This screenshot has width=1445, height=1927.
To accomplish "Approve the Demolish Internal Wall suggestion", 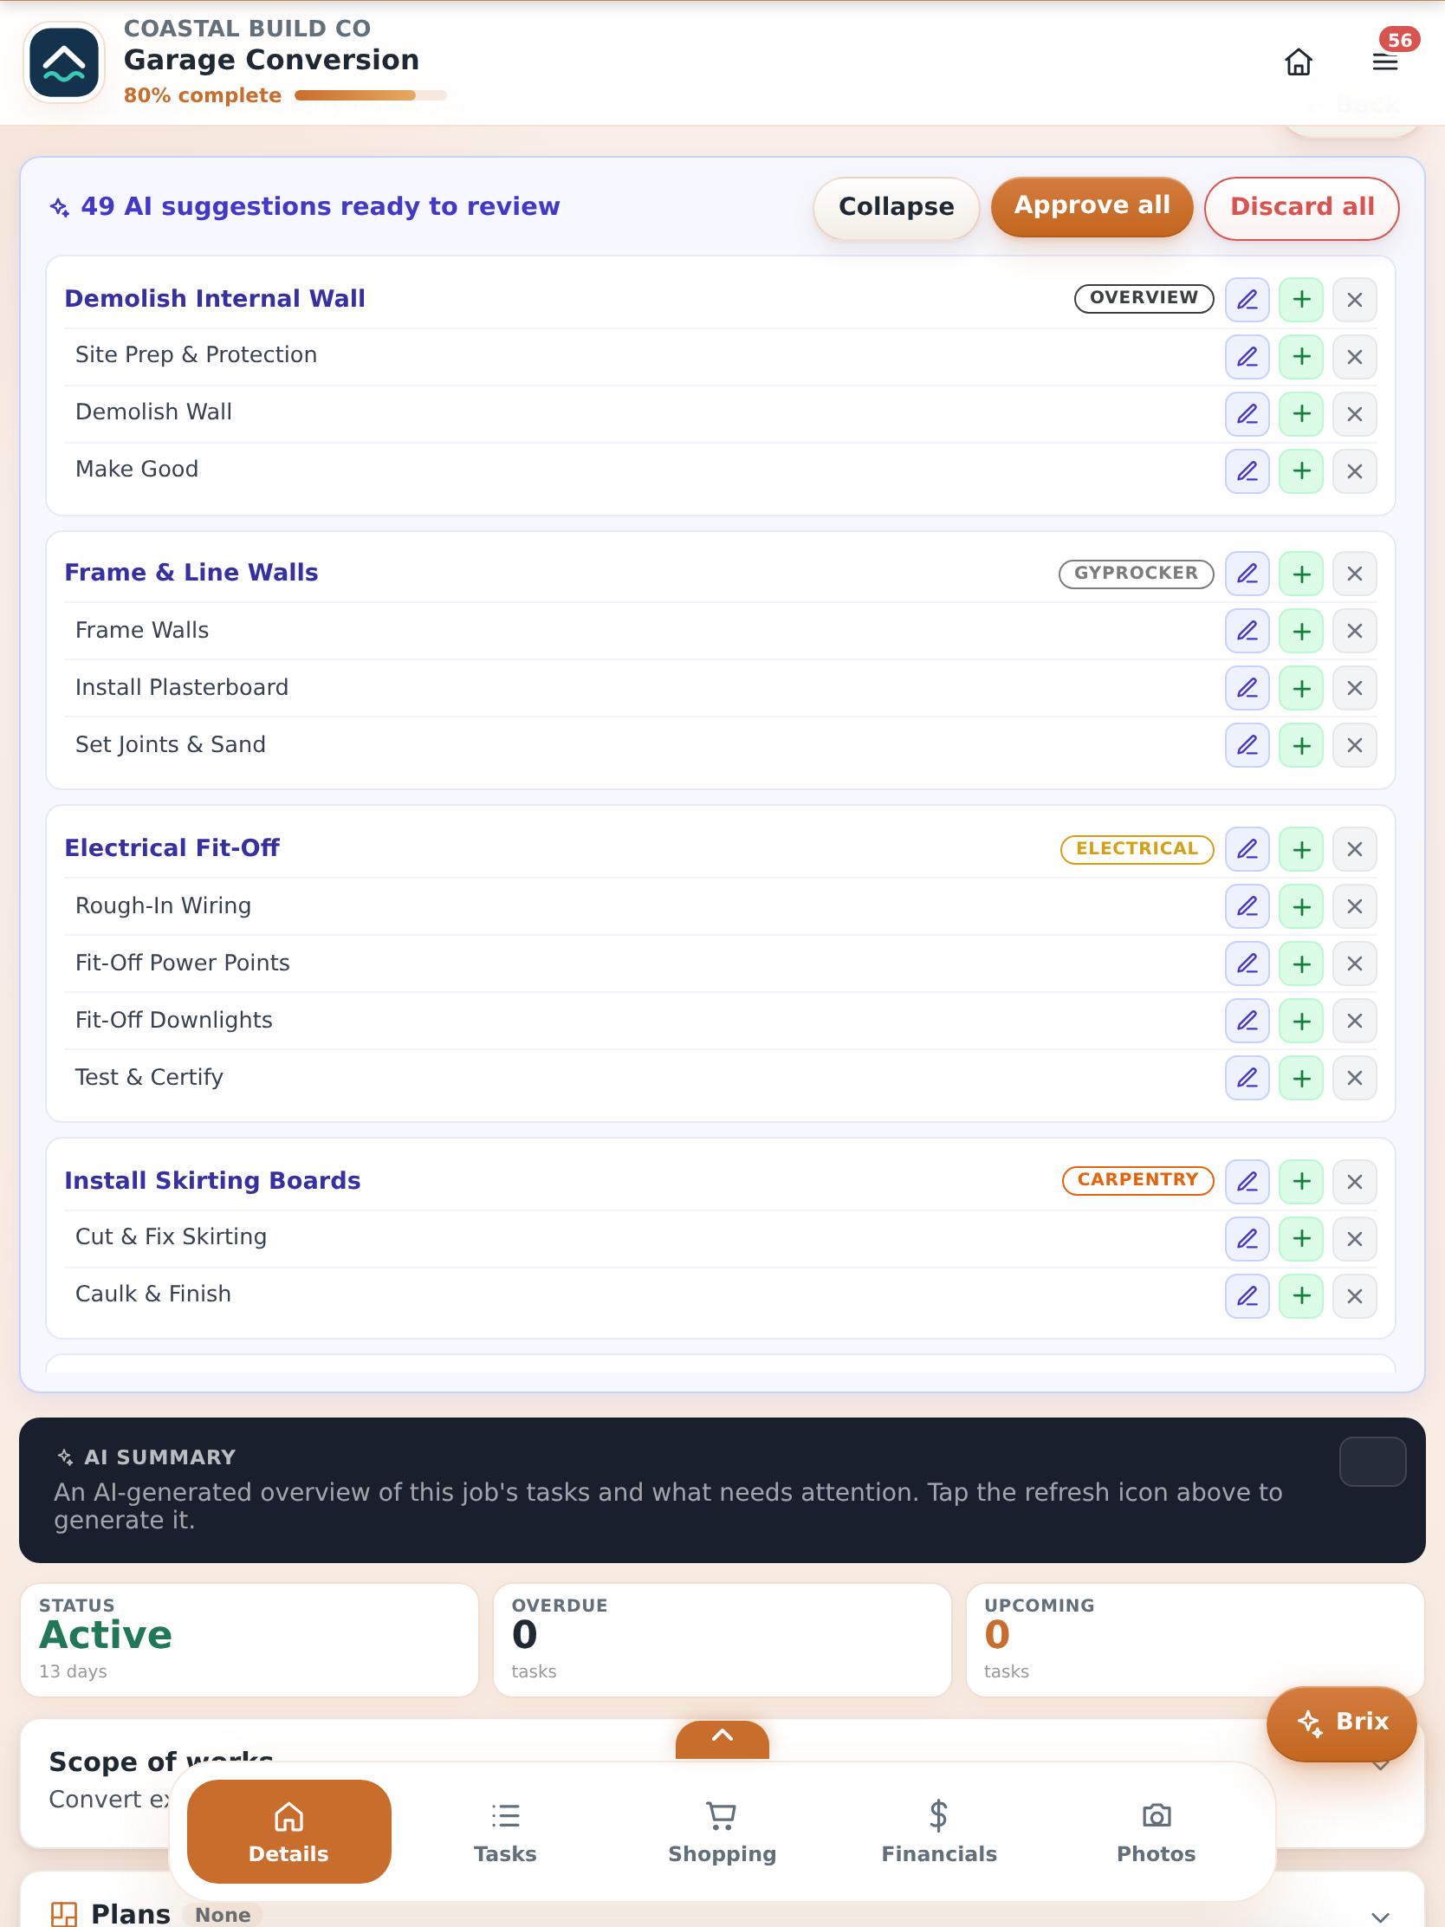I will click(x=1301, y=300).
